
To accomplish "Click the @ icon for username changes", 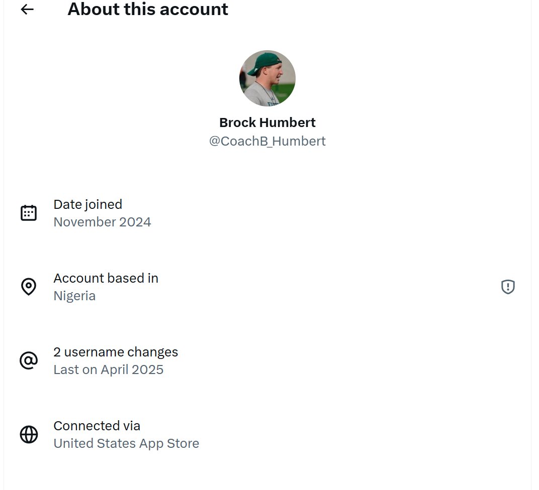I will (x=29, y=360).
